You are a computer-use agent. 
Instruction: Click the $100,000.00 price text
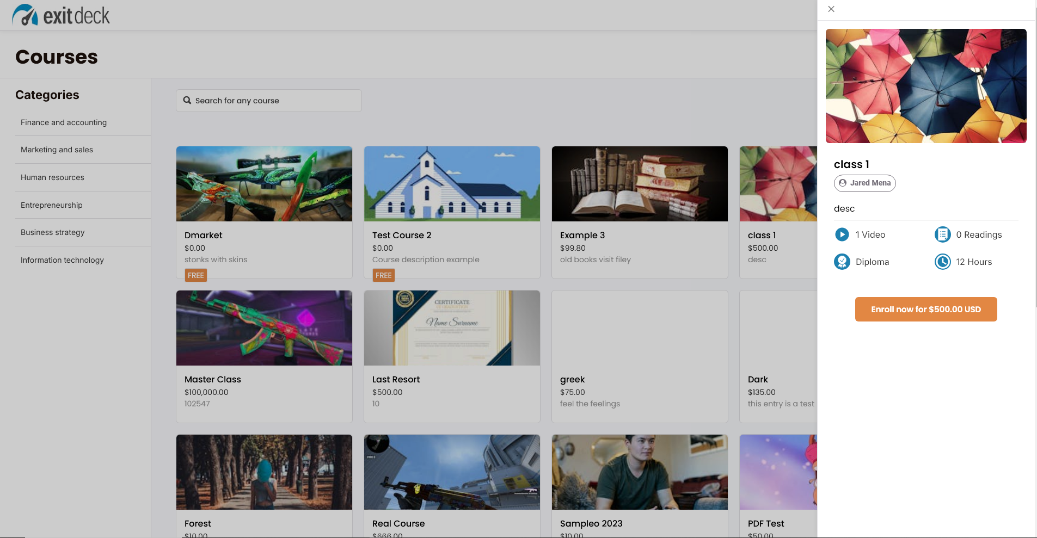[x=206, y=392]
